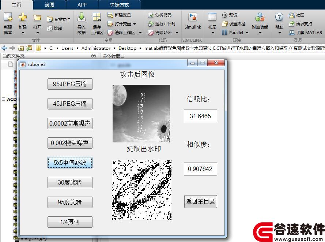The image size is (325, 242).
Task: Click the 清除工作区 (Clear Workspace) icon
Action: point(110,33)
